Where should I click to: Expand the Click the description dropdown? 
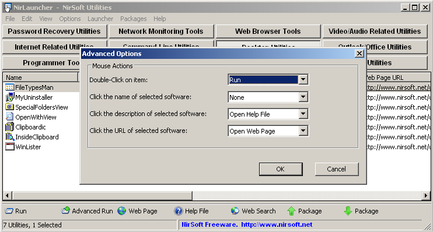click(x=303, y=114)
